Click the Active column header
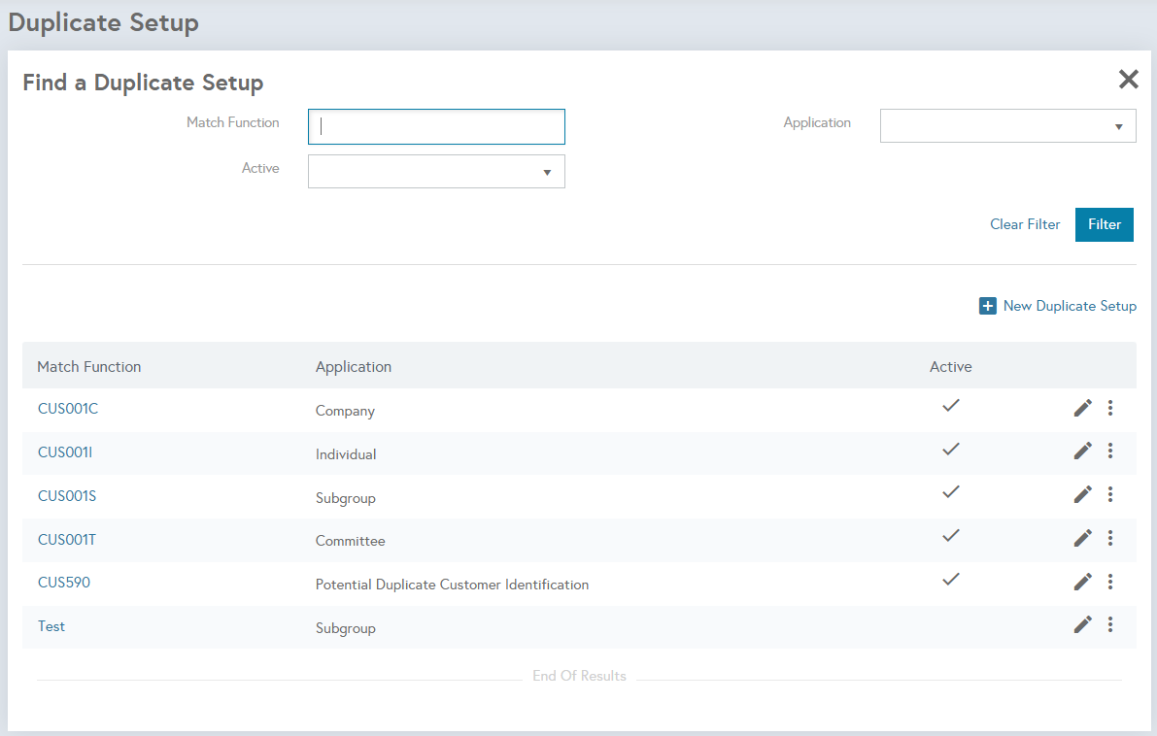 point(950,366)
